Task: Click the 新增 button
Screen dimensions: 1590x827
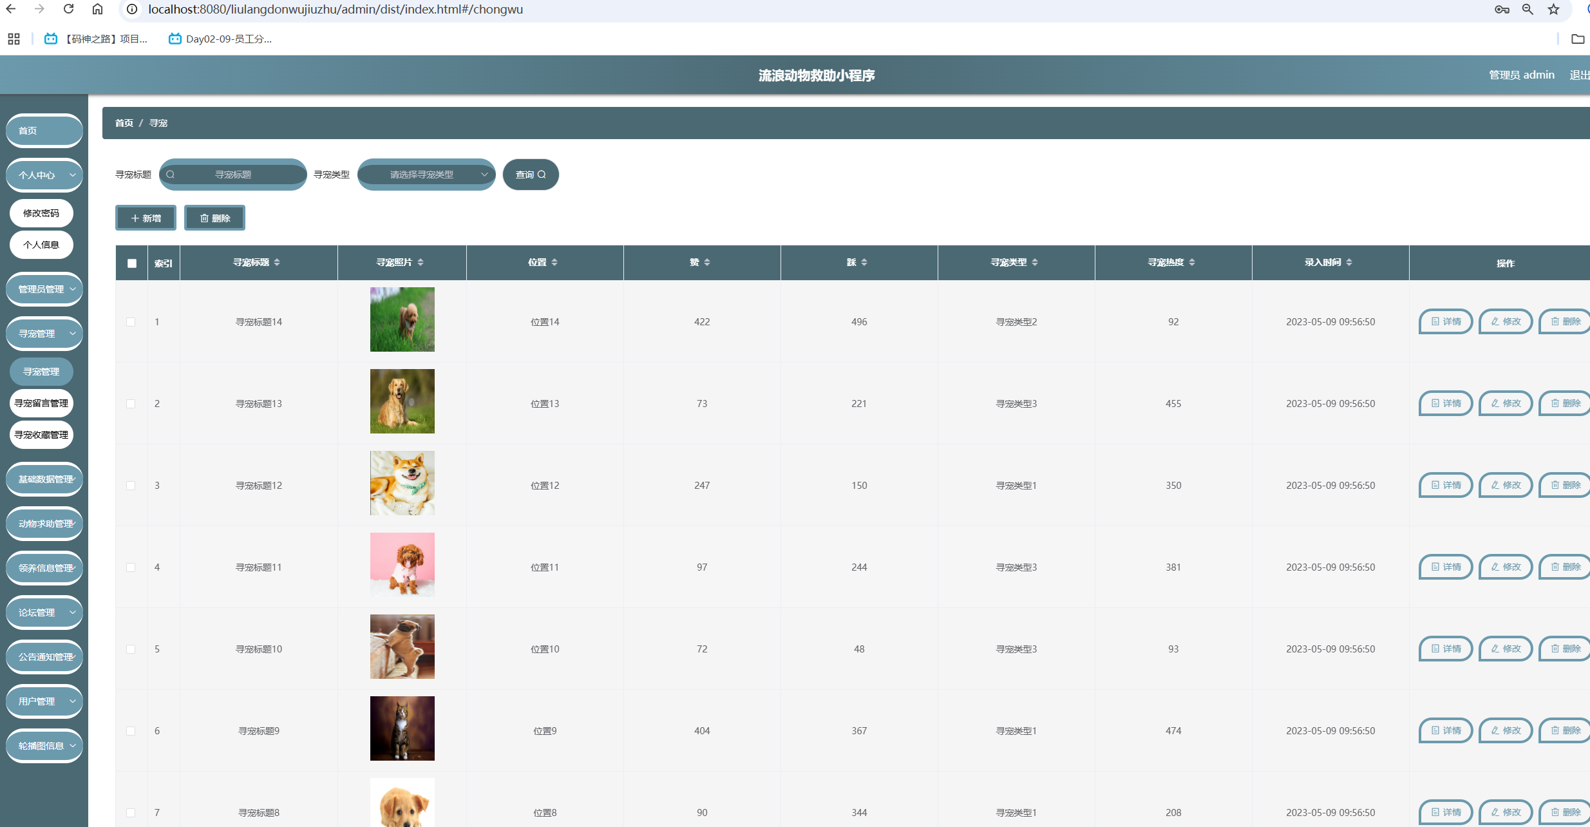Action: 146,218
